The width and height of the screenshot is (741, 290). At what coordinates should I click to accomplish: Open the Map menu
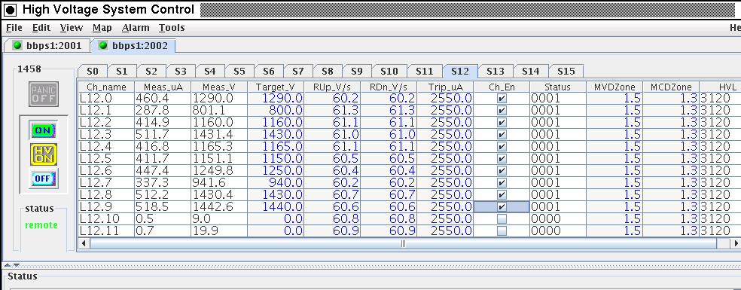pyautogui.click(x=102, y=28)
